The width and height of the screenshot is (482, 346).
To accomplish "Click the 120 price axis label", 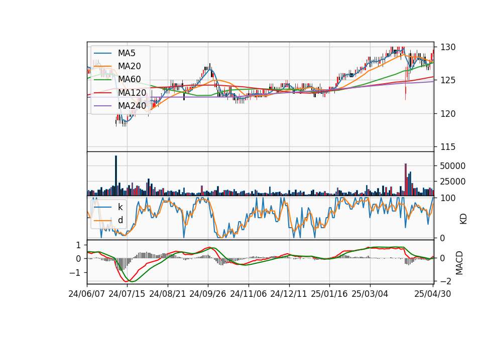I will (x=448, y=114).
